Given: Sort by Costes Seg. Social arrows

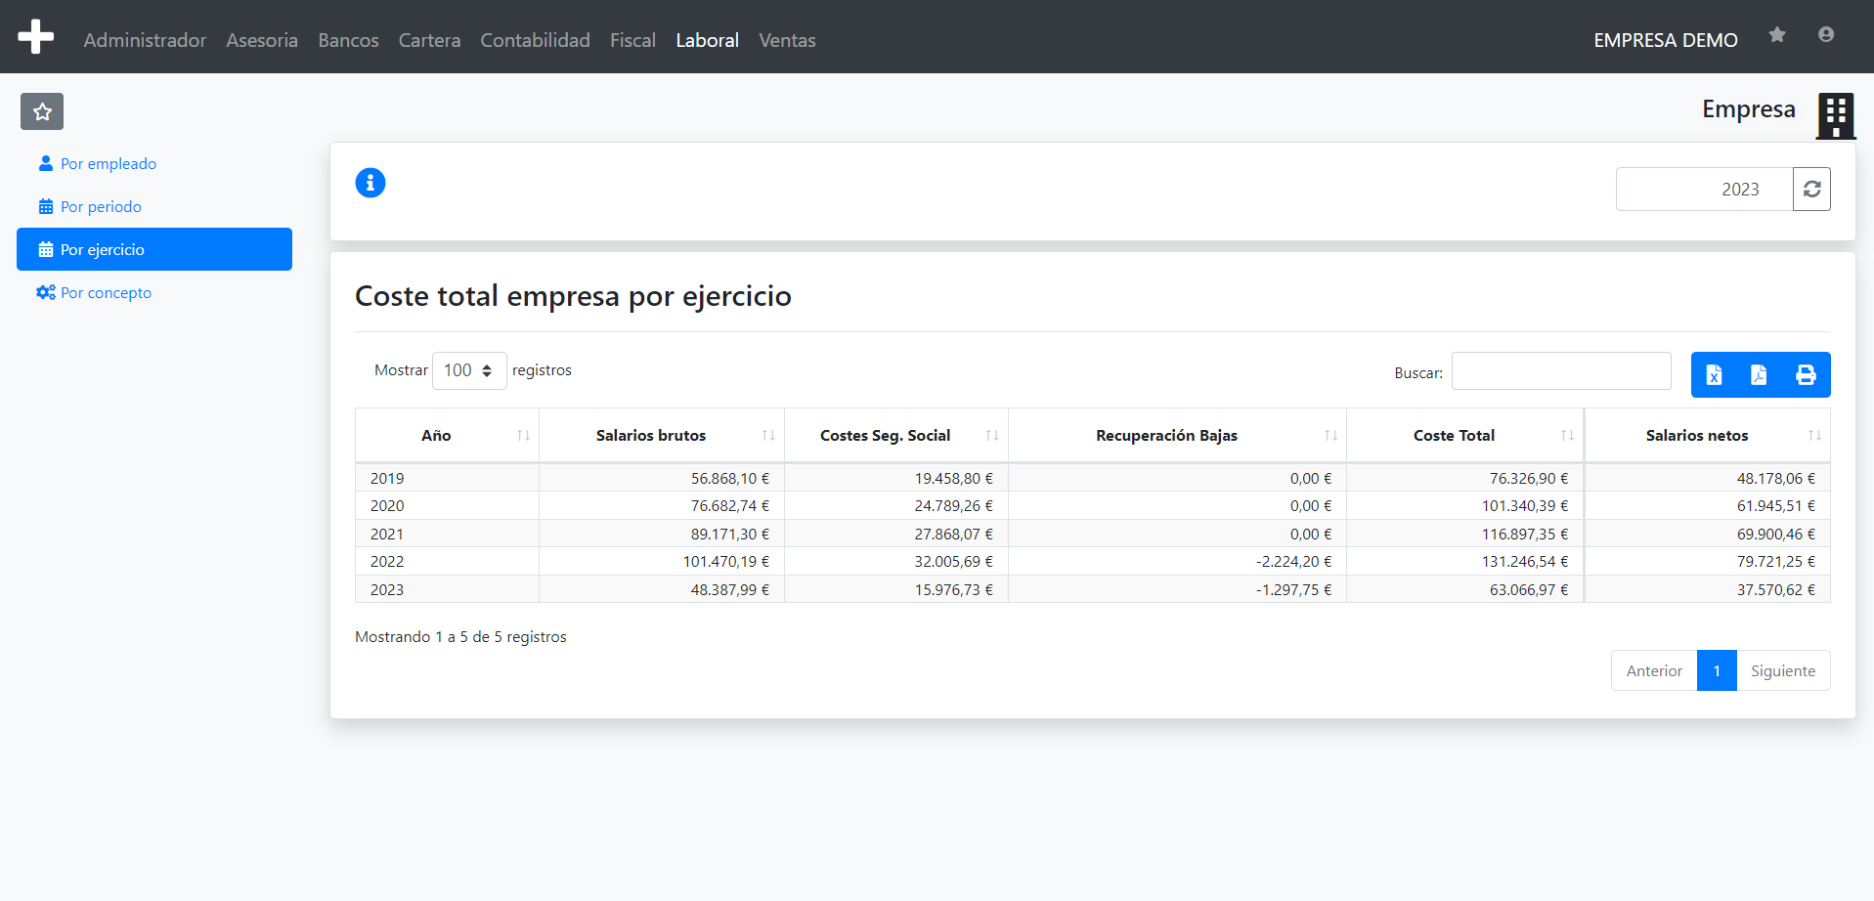Looking at the screenshot, I should point(992,436).
